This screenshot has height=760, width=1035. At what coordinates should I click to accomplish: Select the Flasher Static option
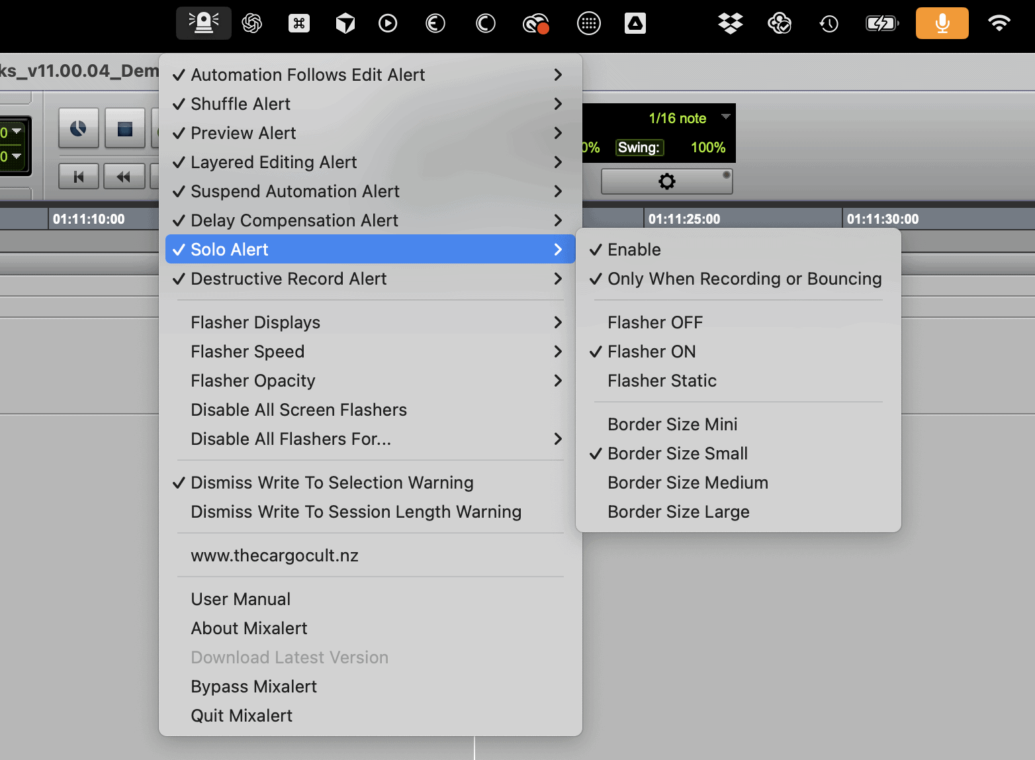pos(662,381)
